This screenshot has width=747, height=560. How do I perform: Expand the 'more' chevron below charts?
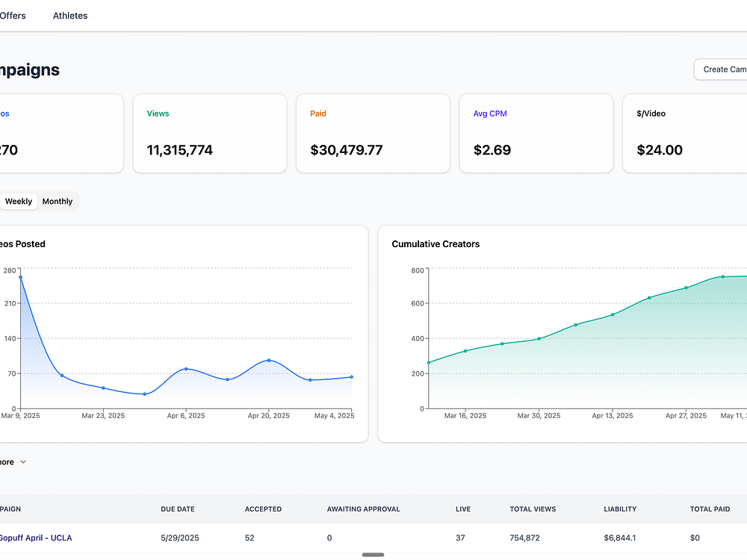click(x=22, y=462)
